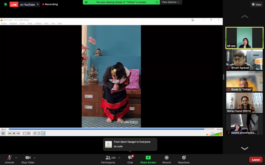Toggle loop mode in VLC controls
This screenshot has height=165, width=265.
(x=39, y=133)
